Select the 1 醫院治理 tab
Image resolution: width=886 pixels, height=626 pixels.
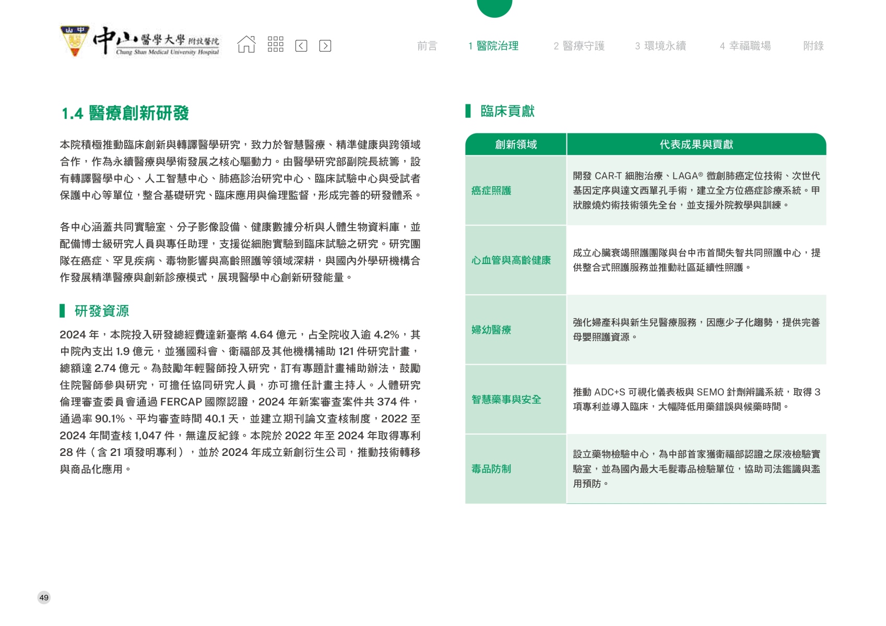[x=493, y=46]
